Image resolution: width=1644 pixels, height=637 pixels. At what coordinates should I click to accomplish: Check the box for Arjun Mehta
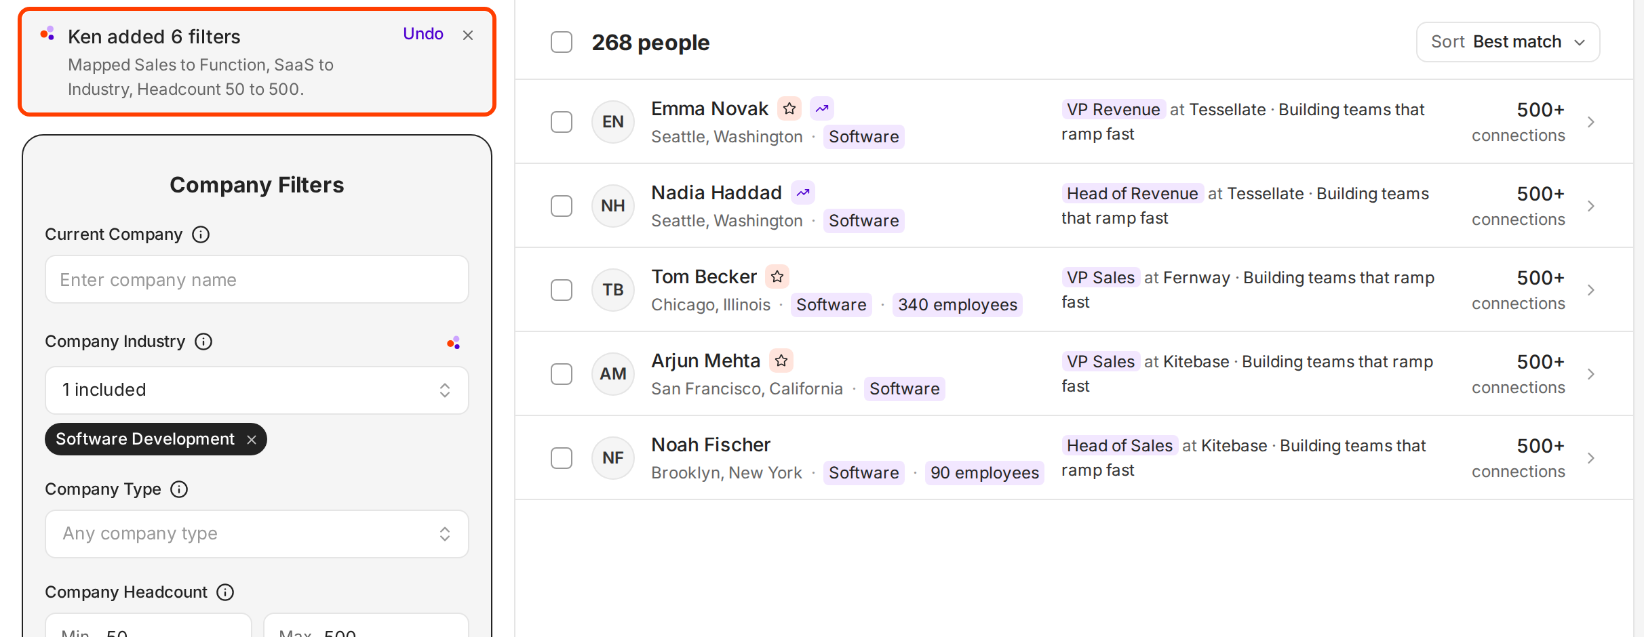[x=562, y=374]
